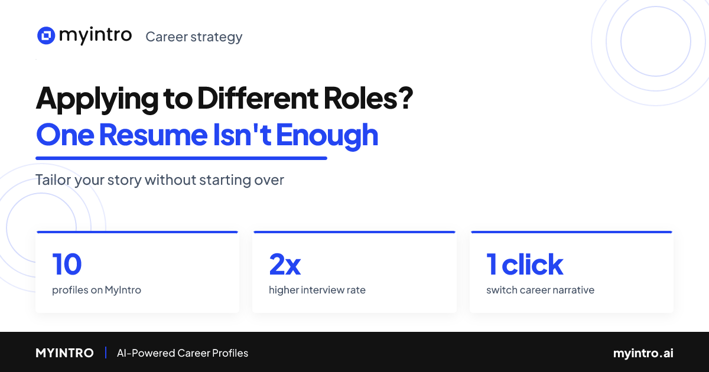The width and height of the screenshot is (709, 372).
Task: Click the large '10' statistic number
Action: tap(67, 265)
